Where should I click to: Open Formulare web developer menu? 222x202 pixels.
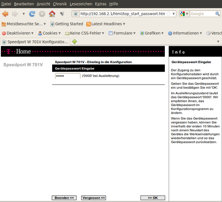tap(122, 33)
